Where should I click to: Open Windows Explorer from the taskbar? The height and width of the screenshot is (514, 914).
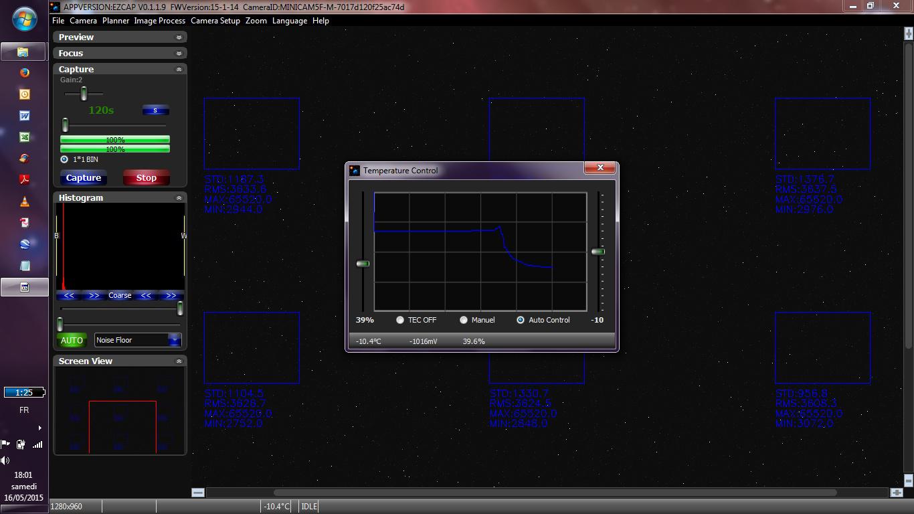[x=24, y=51]
